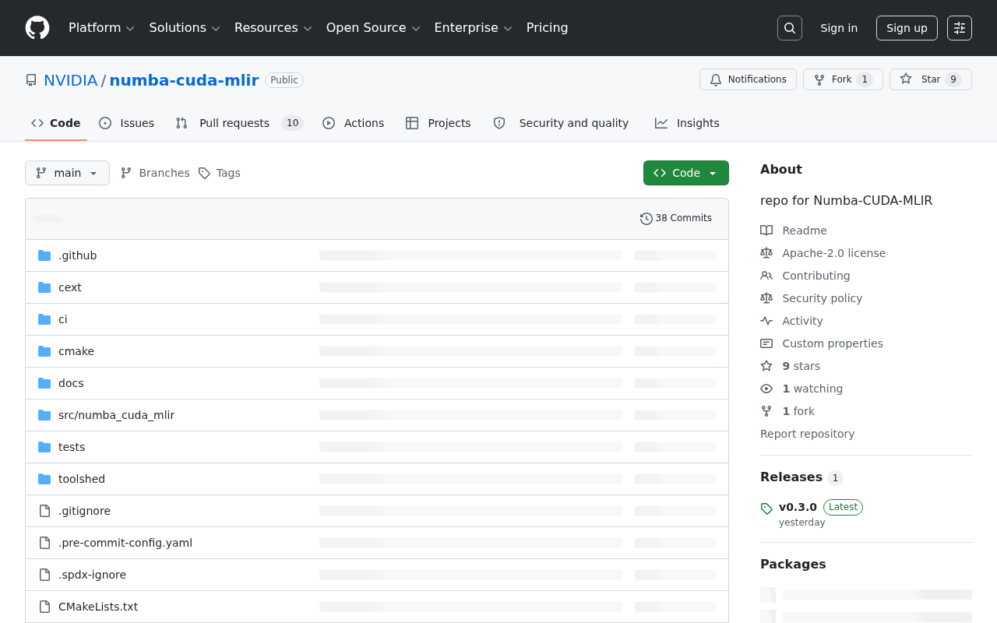Click the GitHub logo icon

(x=37, y=28)
